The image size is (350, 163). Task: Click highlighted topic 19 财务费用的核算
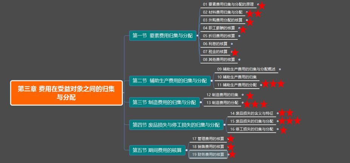pyautogui.click(x=208, y=155)
